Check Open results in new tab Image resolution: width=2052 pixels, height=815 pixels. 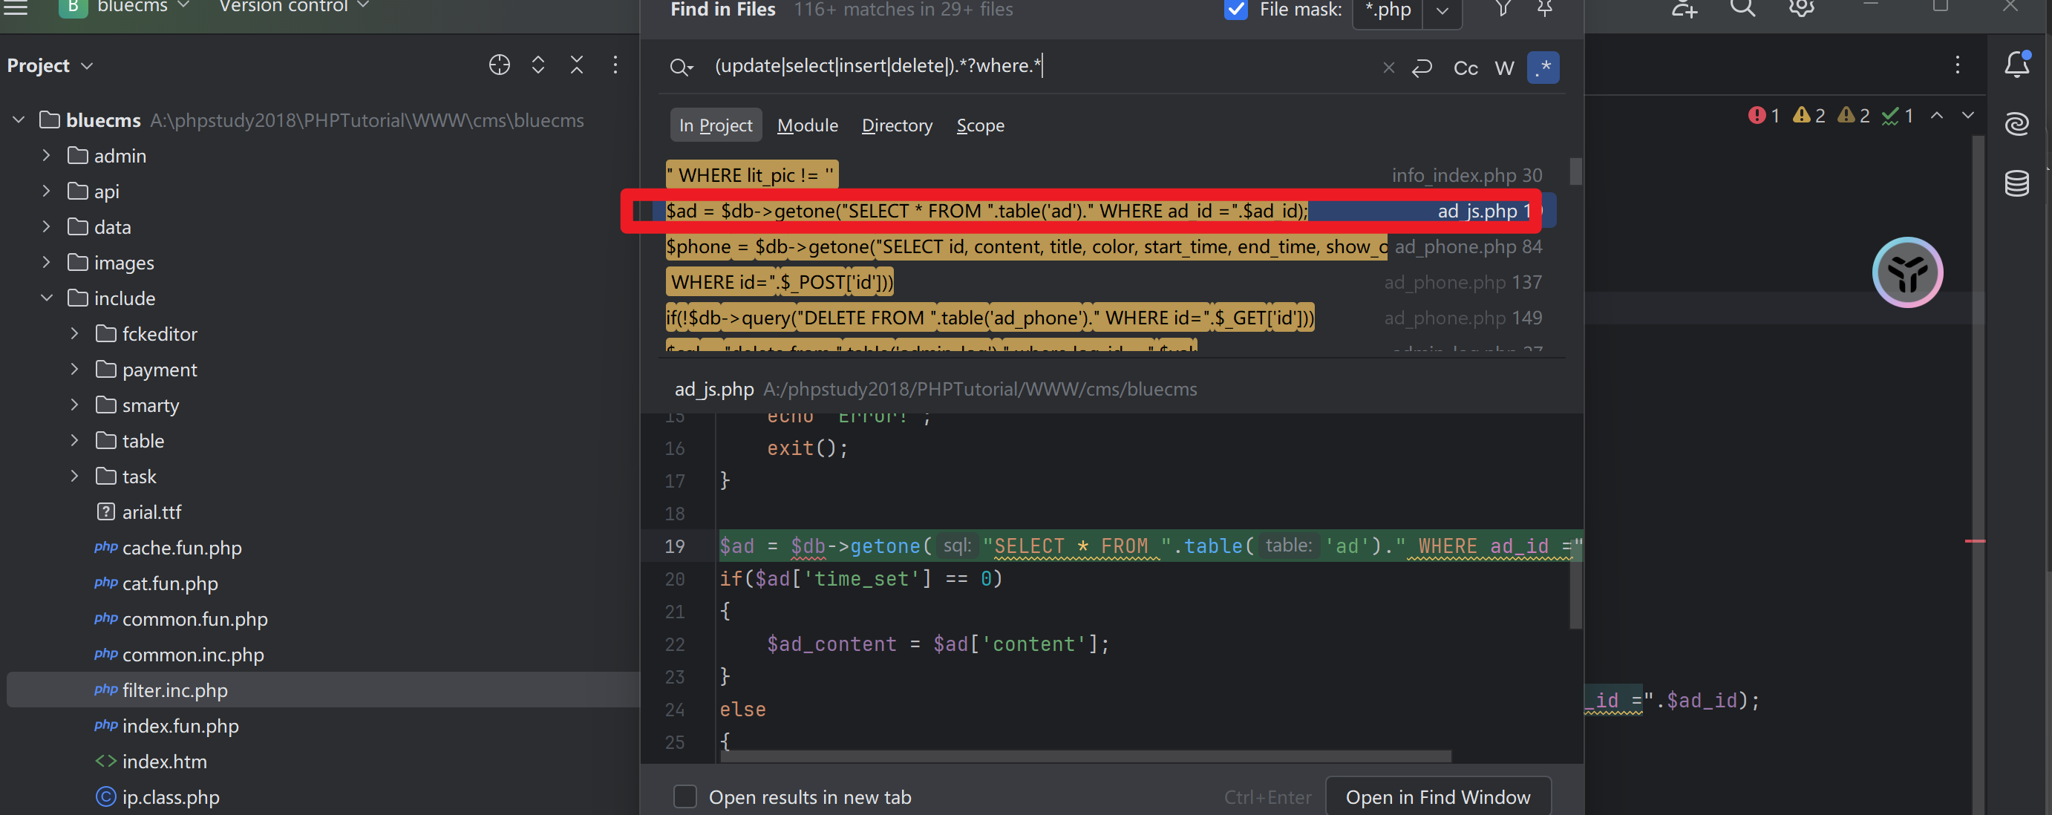pyautogui.click(x=682, y=796)
